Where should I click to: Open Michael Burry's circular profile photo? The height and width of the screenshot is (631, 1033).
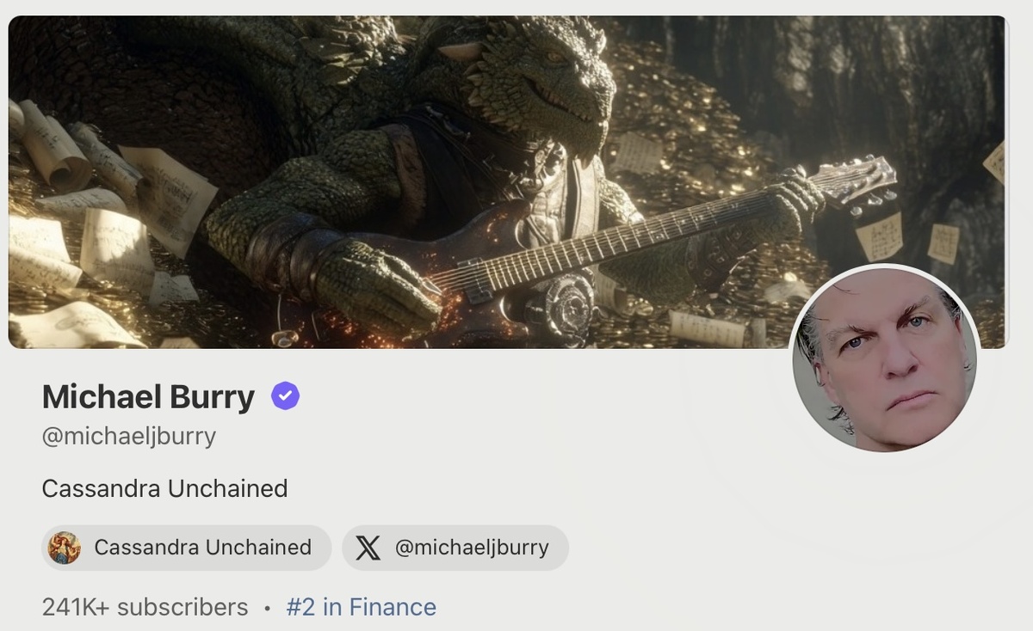tap(884, 358)
